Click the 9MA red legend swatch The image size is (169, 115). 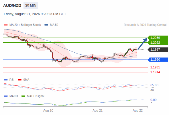click(x=19, y=80)
